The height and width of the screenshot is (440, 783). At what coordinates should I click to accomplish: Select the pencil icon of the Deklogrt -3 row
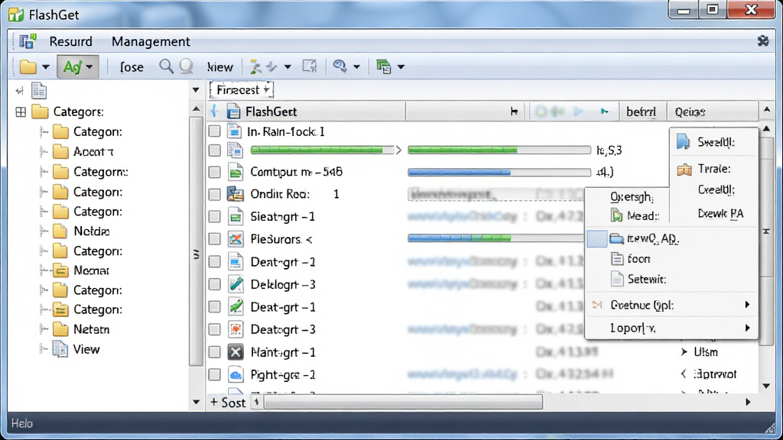point(236,284)
